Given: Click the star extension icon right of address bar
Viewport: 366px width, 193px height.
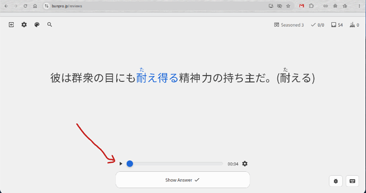Looking at the screenshot, I should [x=345, y=6].
